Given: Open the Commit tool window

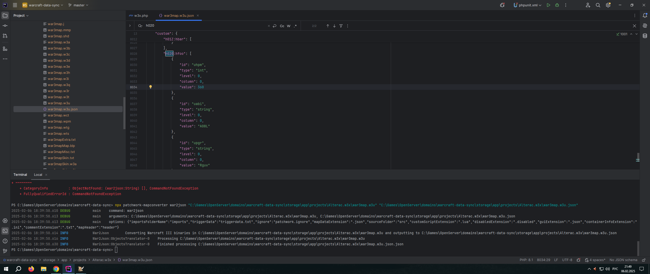Looking at the screenshot, I should tap(5, 26).
